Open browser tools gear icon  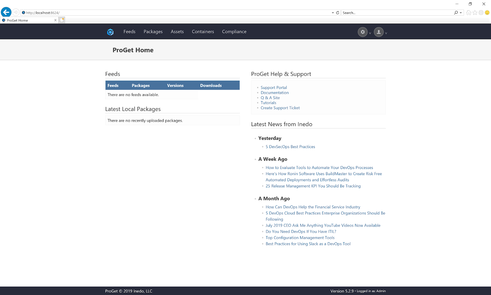coord(481,13)
